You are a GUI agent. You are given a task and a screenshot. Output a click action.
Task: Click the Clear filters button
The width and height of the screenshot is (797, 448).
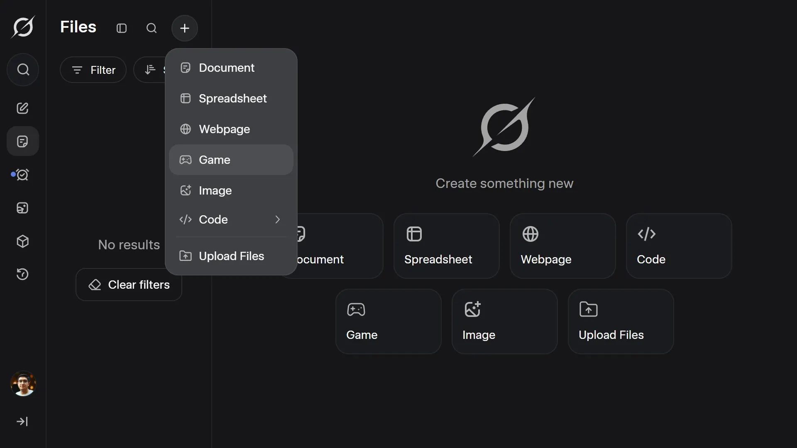[x=128, y=285]
